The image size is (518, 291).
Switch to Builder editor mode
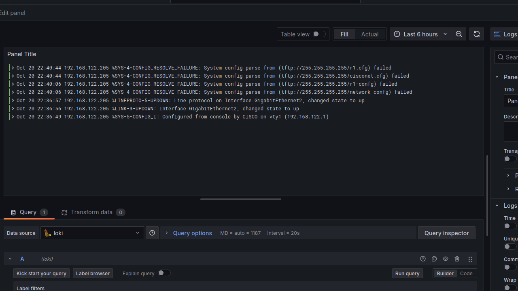click(x=445, y=273)
